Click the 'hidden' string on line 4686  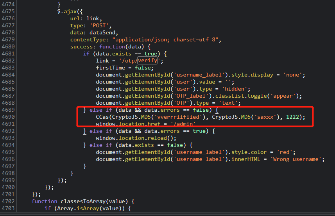pyautogui.click(x=235, y=89)
